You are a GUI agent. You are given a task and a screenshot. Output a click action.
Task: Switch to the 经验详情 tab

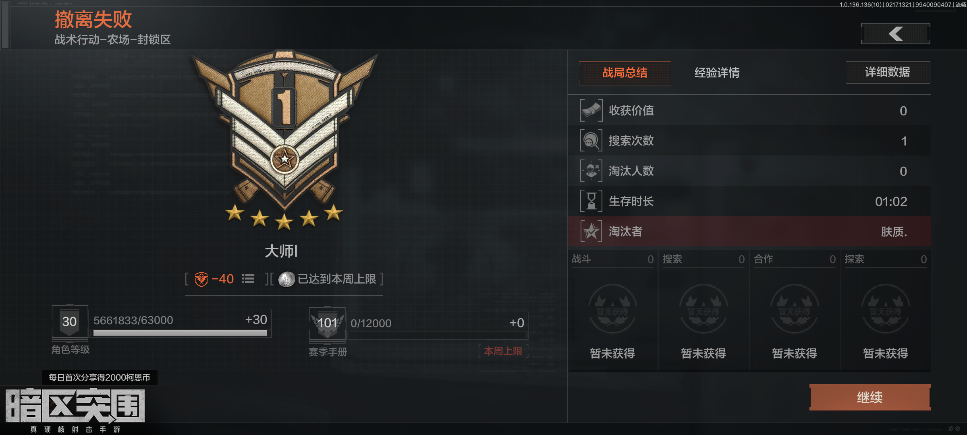(x=717, y=73)
